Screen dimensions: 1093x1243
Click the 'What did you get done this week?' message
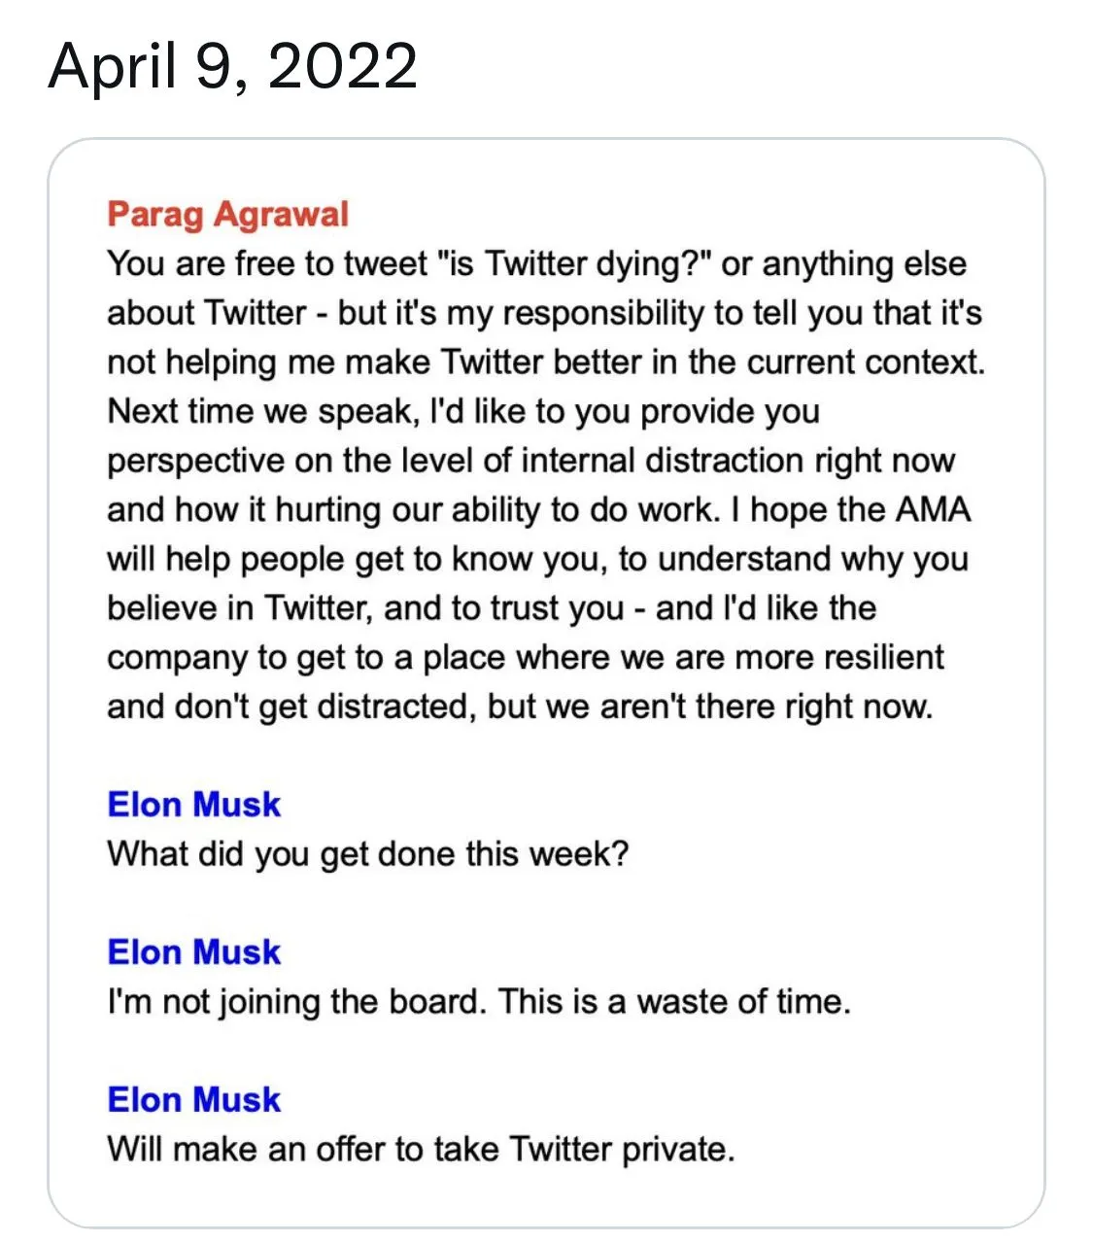click(368, 854)
